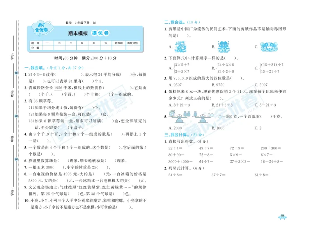Expand the 附加题 column header
Screen dimensions: 312x236
(119, 42)
